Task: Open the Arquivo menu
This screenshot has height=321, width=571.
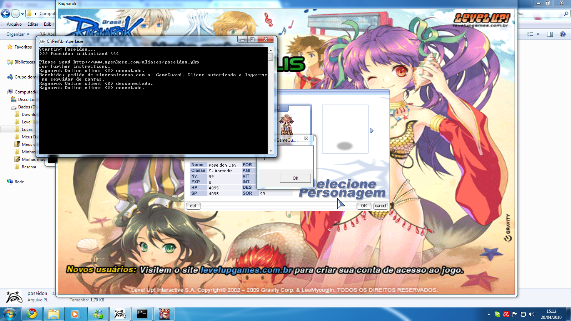Action: click(x=14, y=24)
